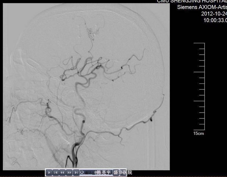This screenshot has width=227, height=177.
Task: Click the 15cm scale label
Action: pyautogui.click(x=198, y=133)
